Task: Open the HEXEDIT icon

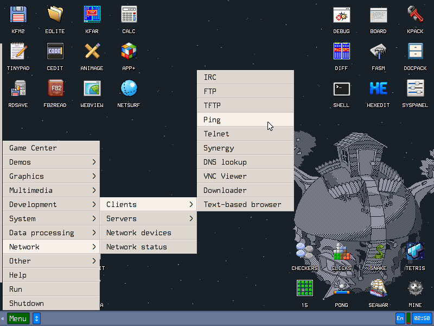Action: (378, 89)
